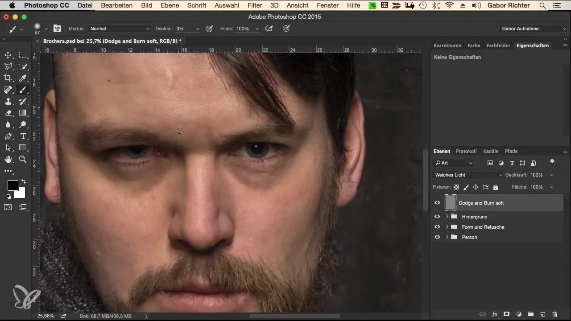Switch to the Korrekturen tab

pyautogui.click(x=447, y=45)
